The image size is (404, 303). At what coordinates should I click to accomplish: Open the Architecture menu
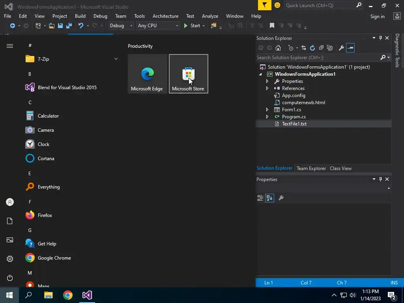coord(165,16)
